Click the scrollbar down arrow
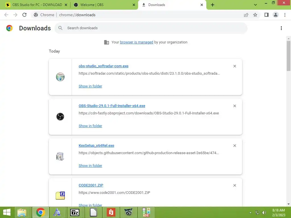 288,204
